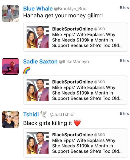
Task: Click @BSO handle in second quoted tweet
Action: pos(100,82)
